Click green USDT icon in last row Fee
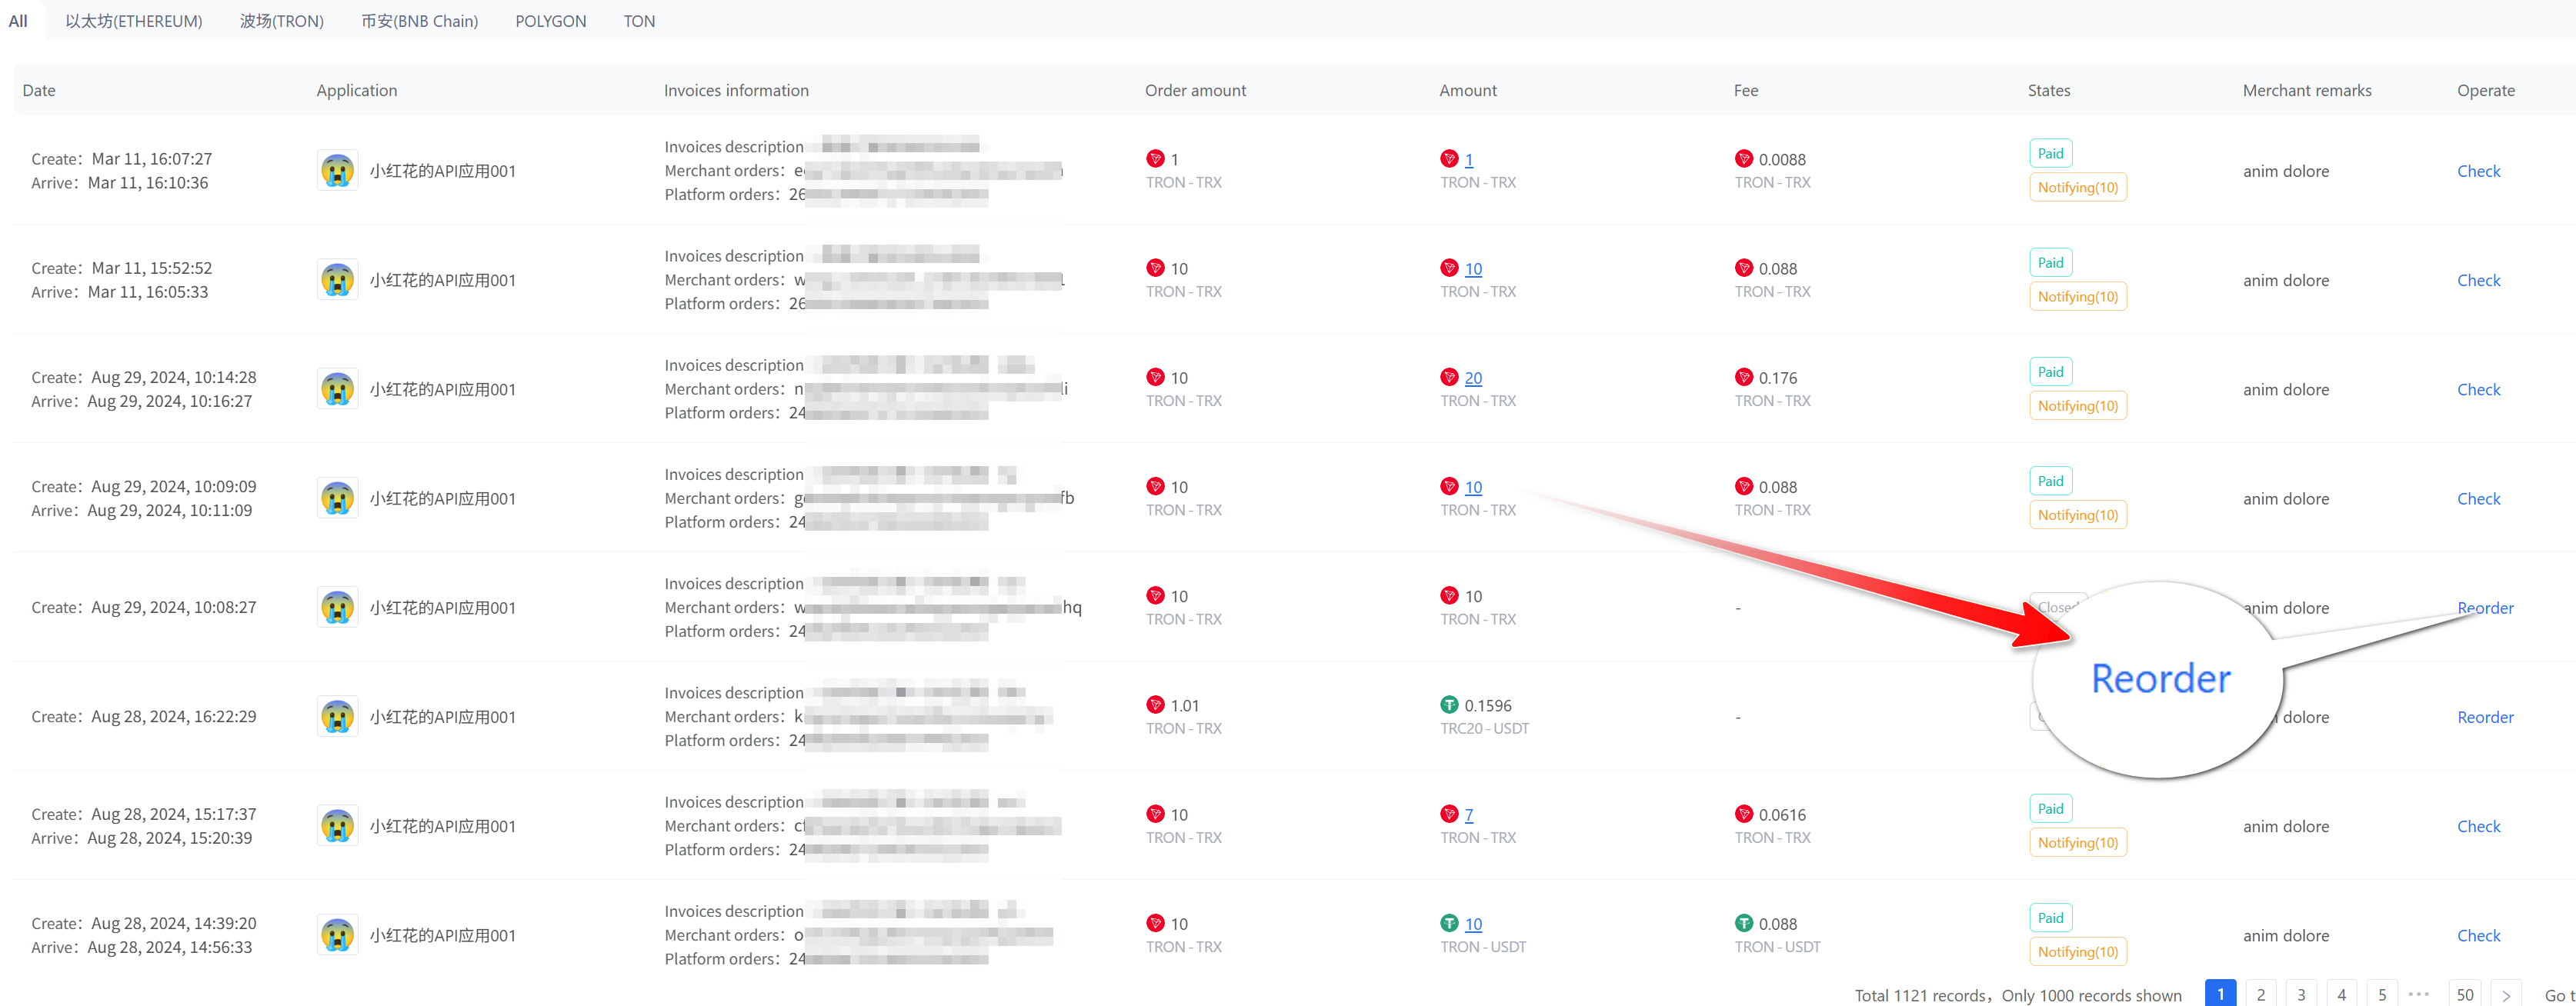This screenshot has height=1006, width=2576. click(x=1744, y=923)
